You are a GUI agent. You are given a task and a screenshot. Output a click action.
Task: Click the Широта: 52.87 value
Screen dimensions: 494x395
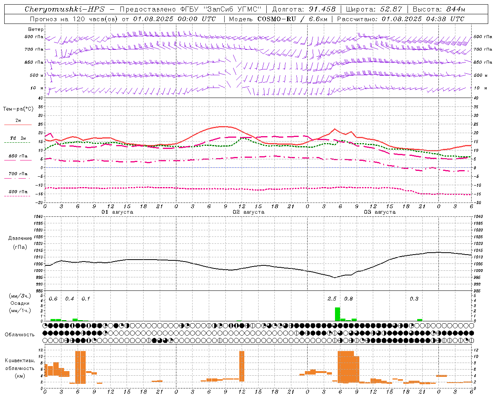[374, 9]
